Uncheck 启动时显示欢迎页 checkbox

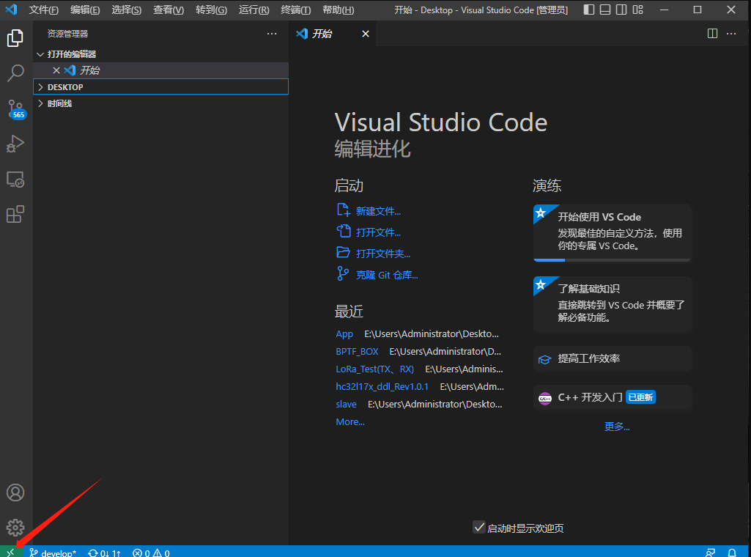point(479,527)
